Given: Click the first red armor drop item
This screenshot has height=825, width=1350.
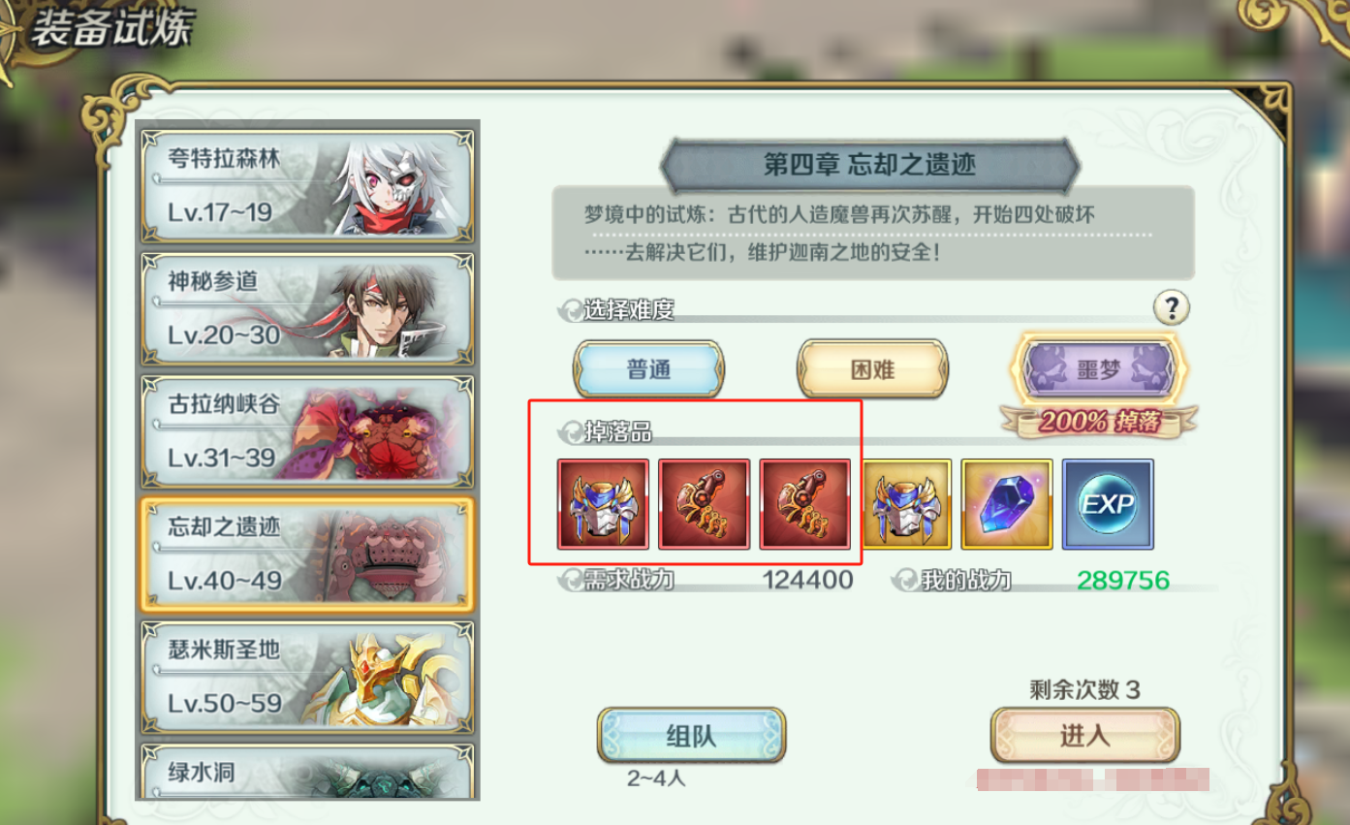Looking at the screenshot, I should click(603, 505).
